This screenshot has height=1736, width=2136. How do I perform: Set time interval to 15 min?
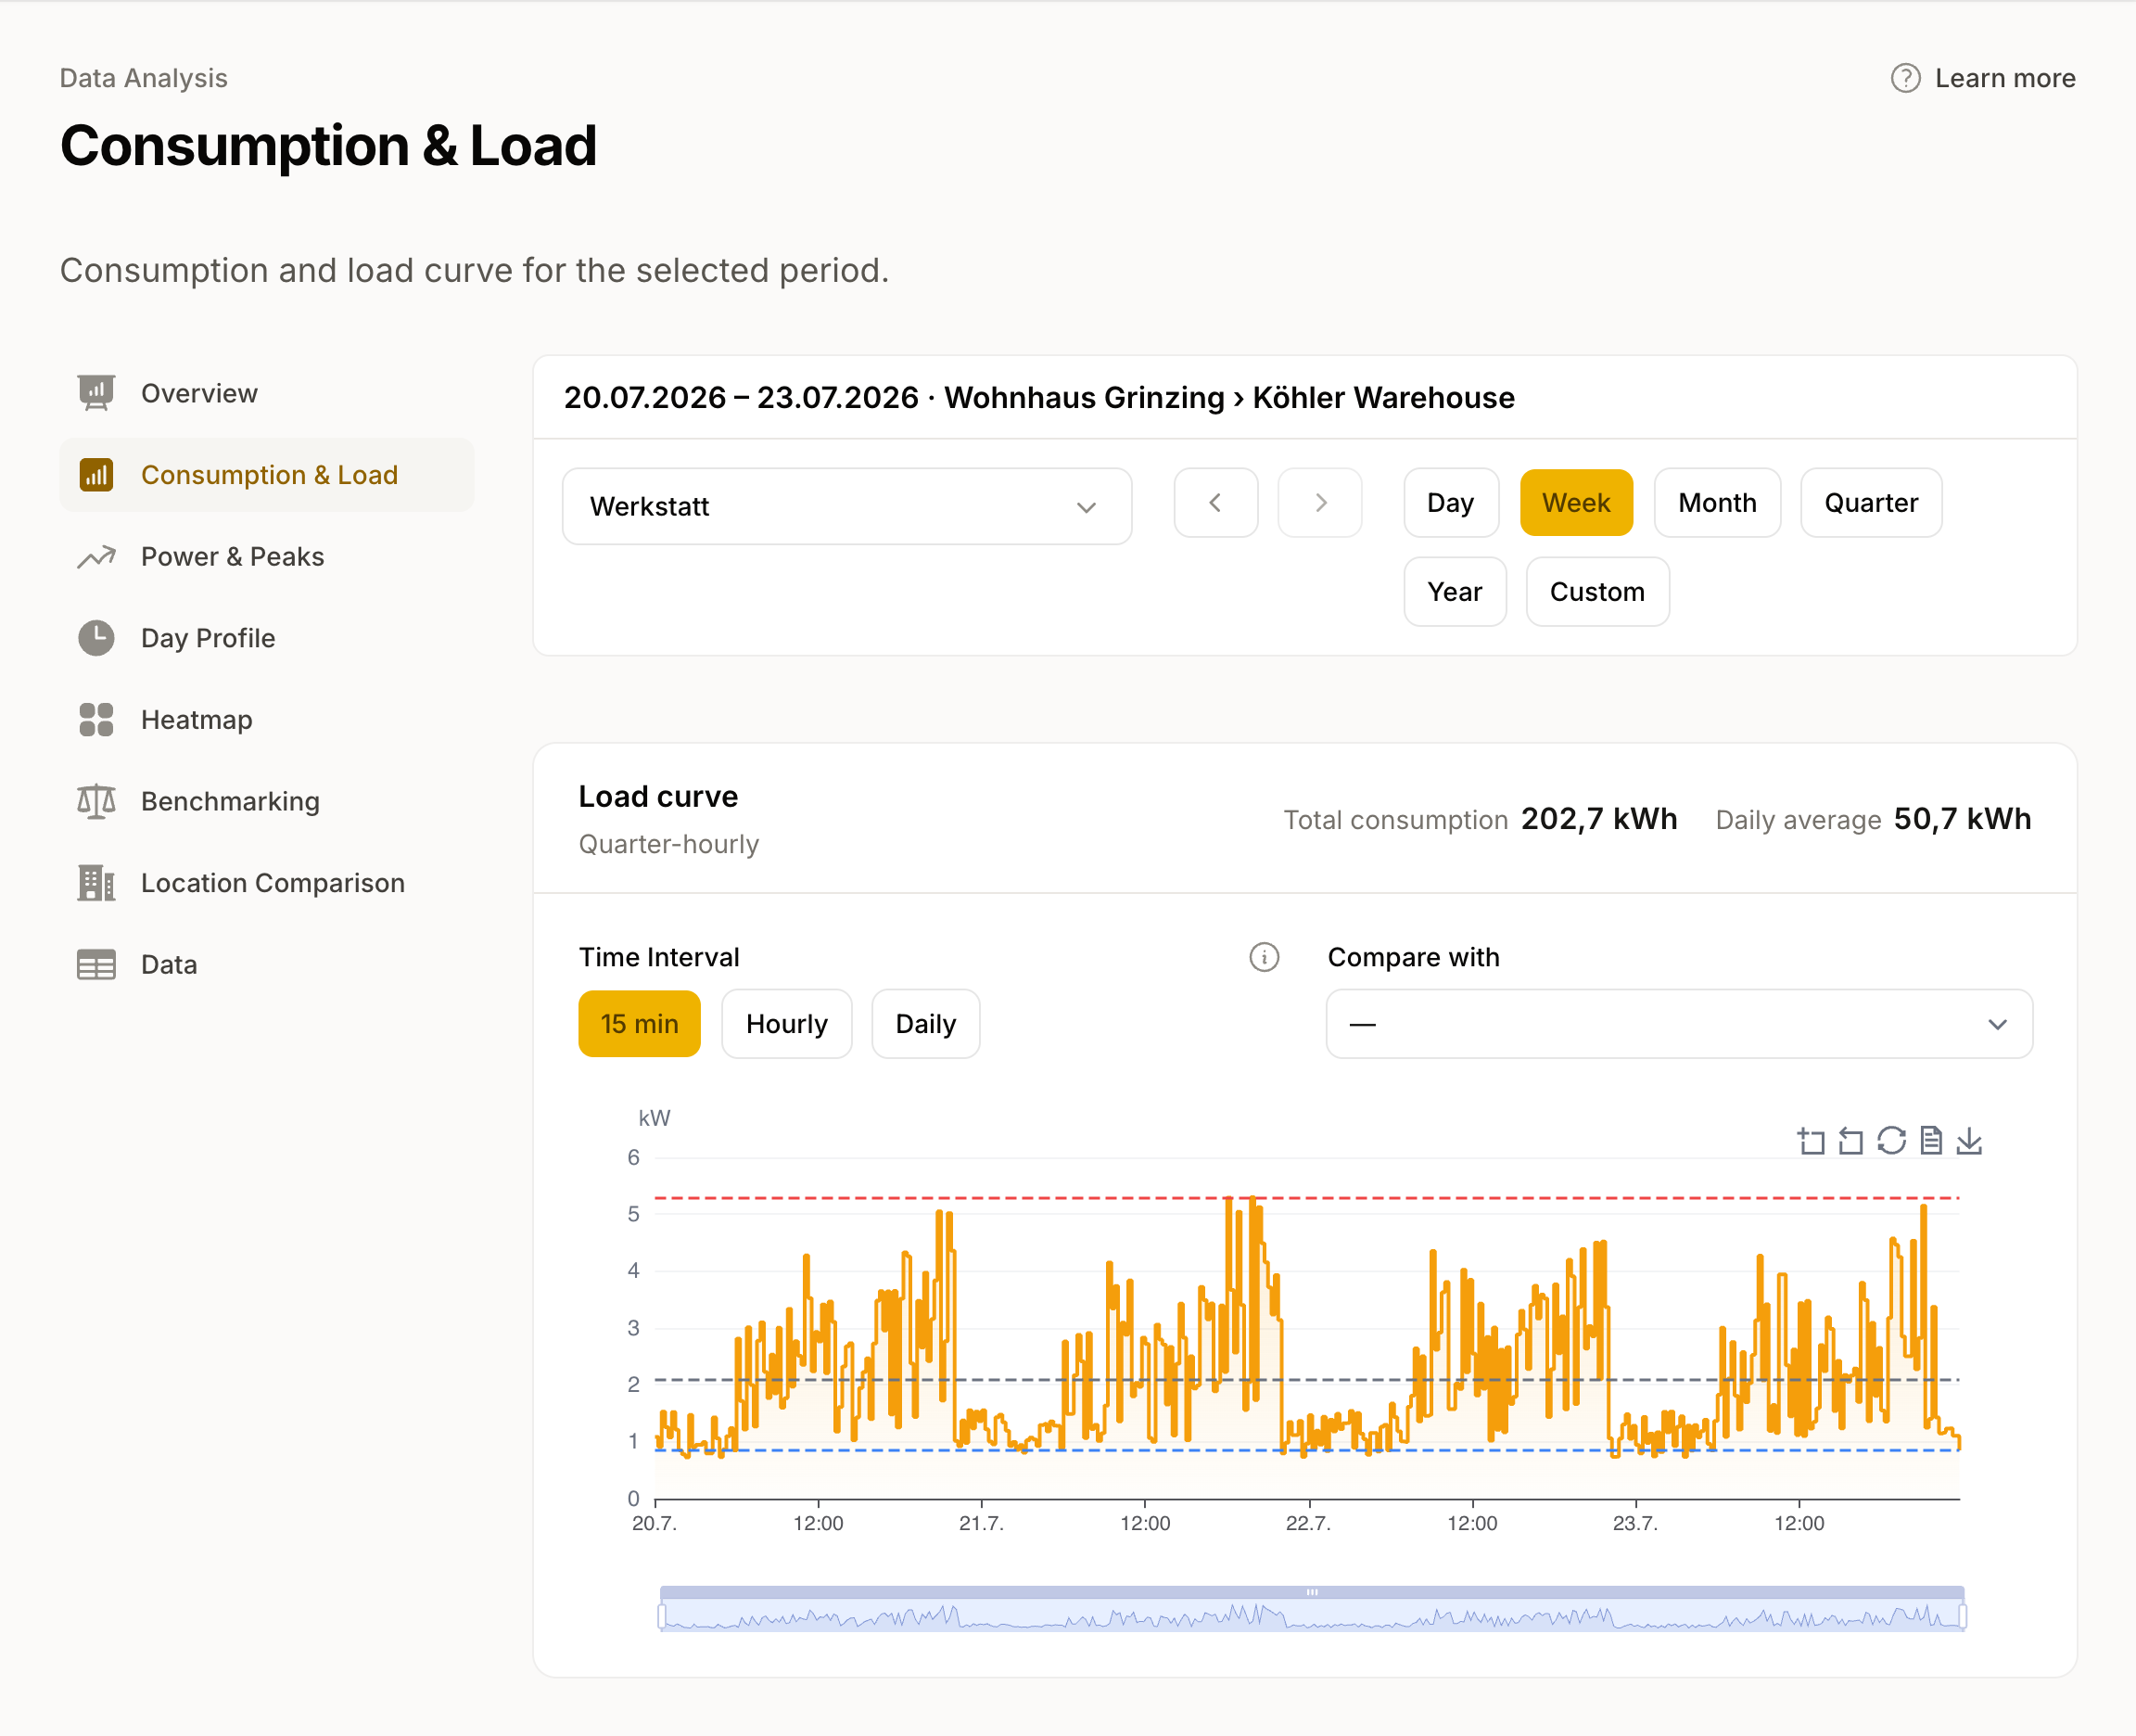[x=639, y=1024]
